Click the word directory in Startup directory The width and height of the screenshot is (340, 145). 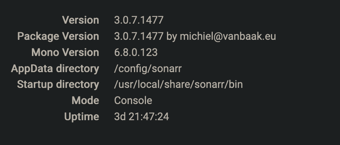78,85
